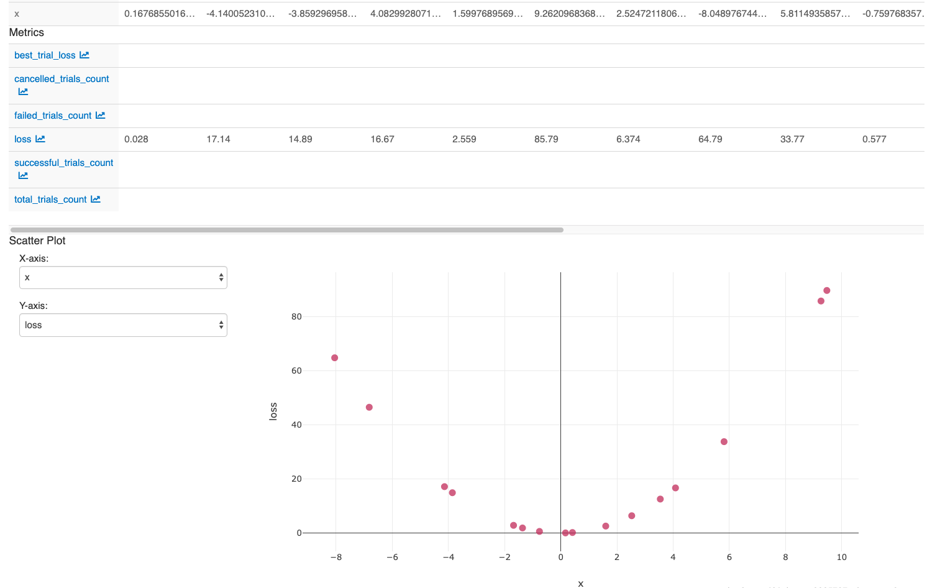
Task: Open the failed_trials_count chart icon
Action: coord(101,115)
